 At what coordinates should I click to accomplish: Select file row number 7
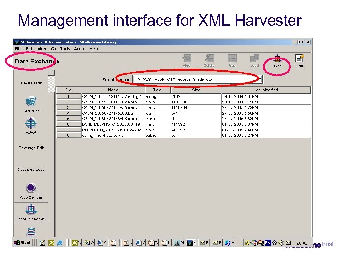click(68, 130)
